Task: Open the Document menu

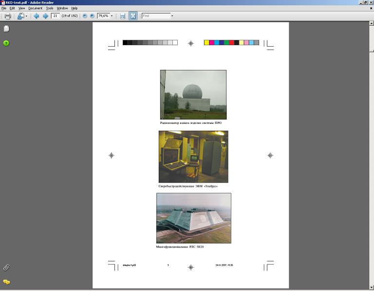Action: point(35,8)
